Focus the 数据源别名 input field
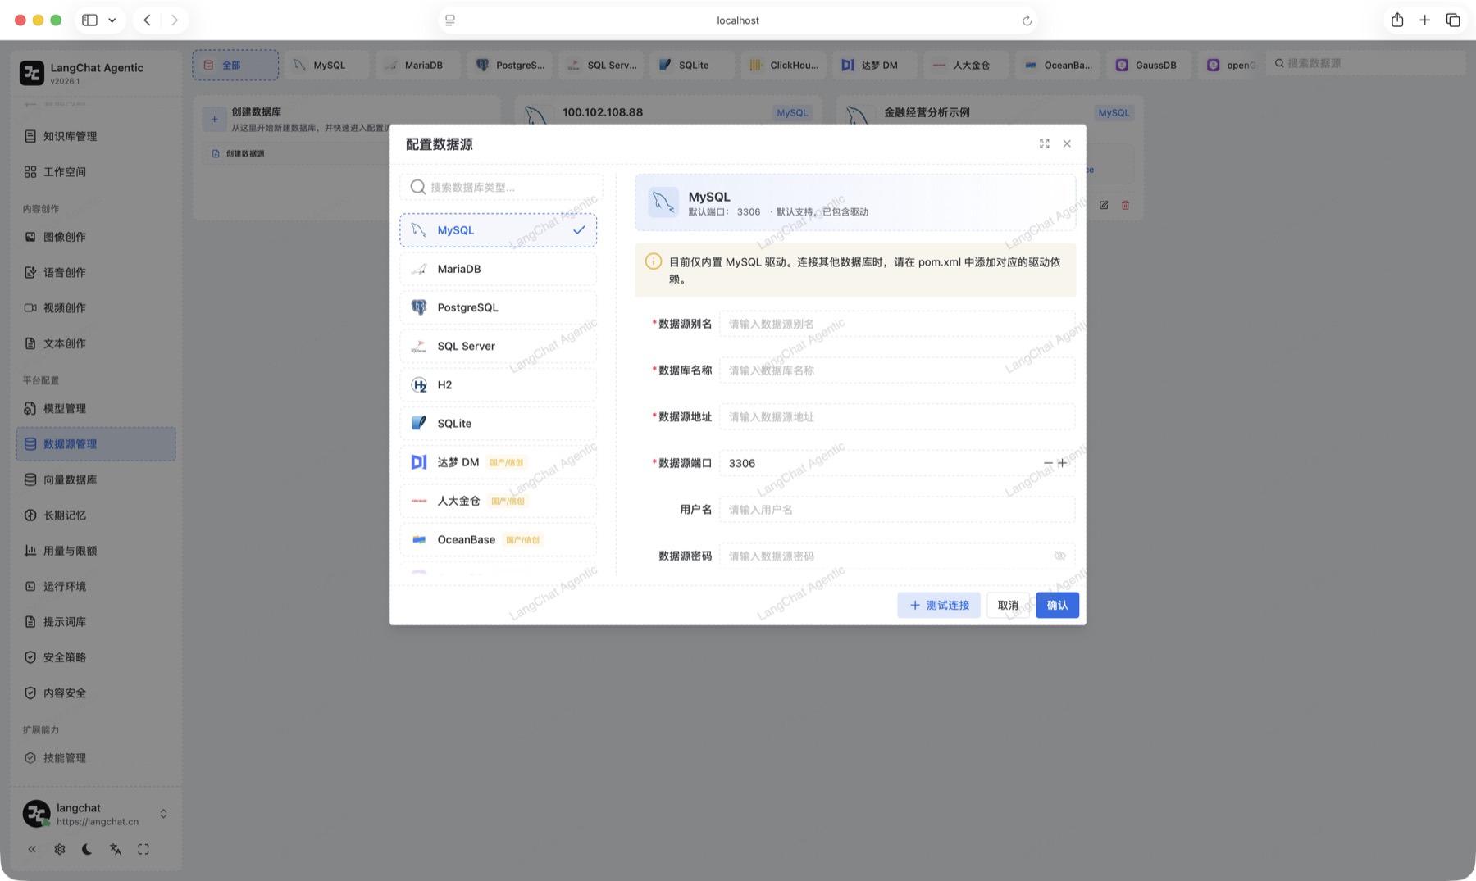The width and height of the screenshot is (1476, 881). coord(897,324)
